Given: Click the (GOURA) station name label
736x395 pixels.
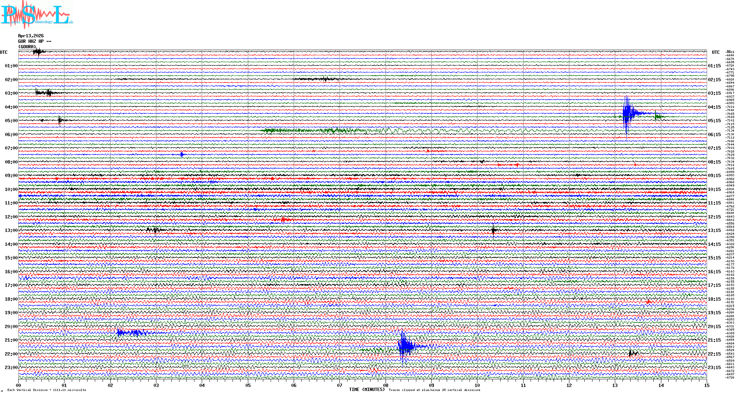Looking at the screenshot, I should tap(27, 47).
